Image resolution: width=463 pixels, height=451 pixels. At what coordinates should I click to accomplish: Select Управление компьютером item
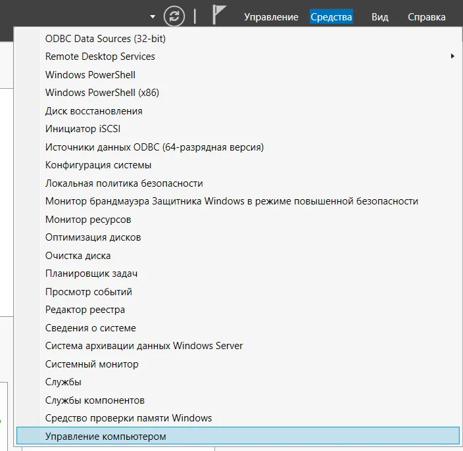click(x=237, y=436)
